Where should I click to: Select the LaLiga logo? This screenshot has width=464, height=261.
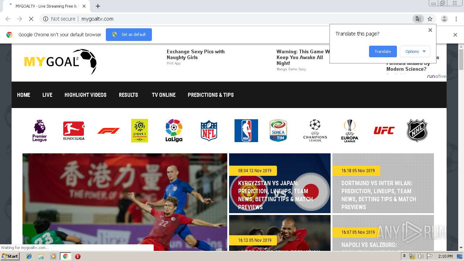(174, 130)
